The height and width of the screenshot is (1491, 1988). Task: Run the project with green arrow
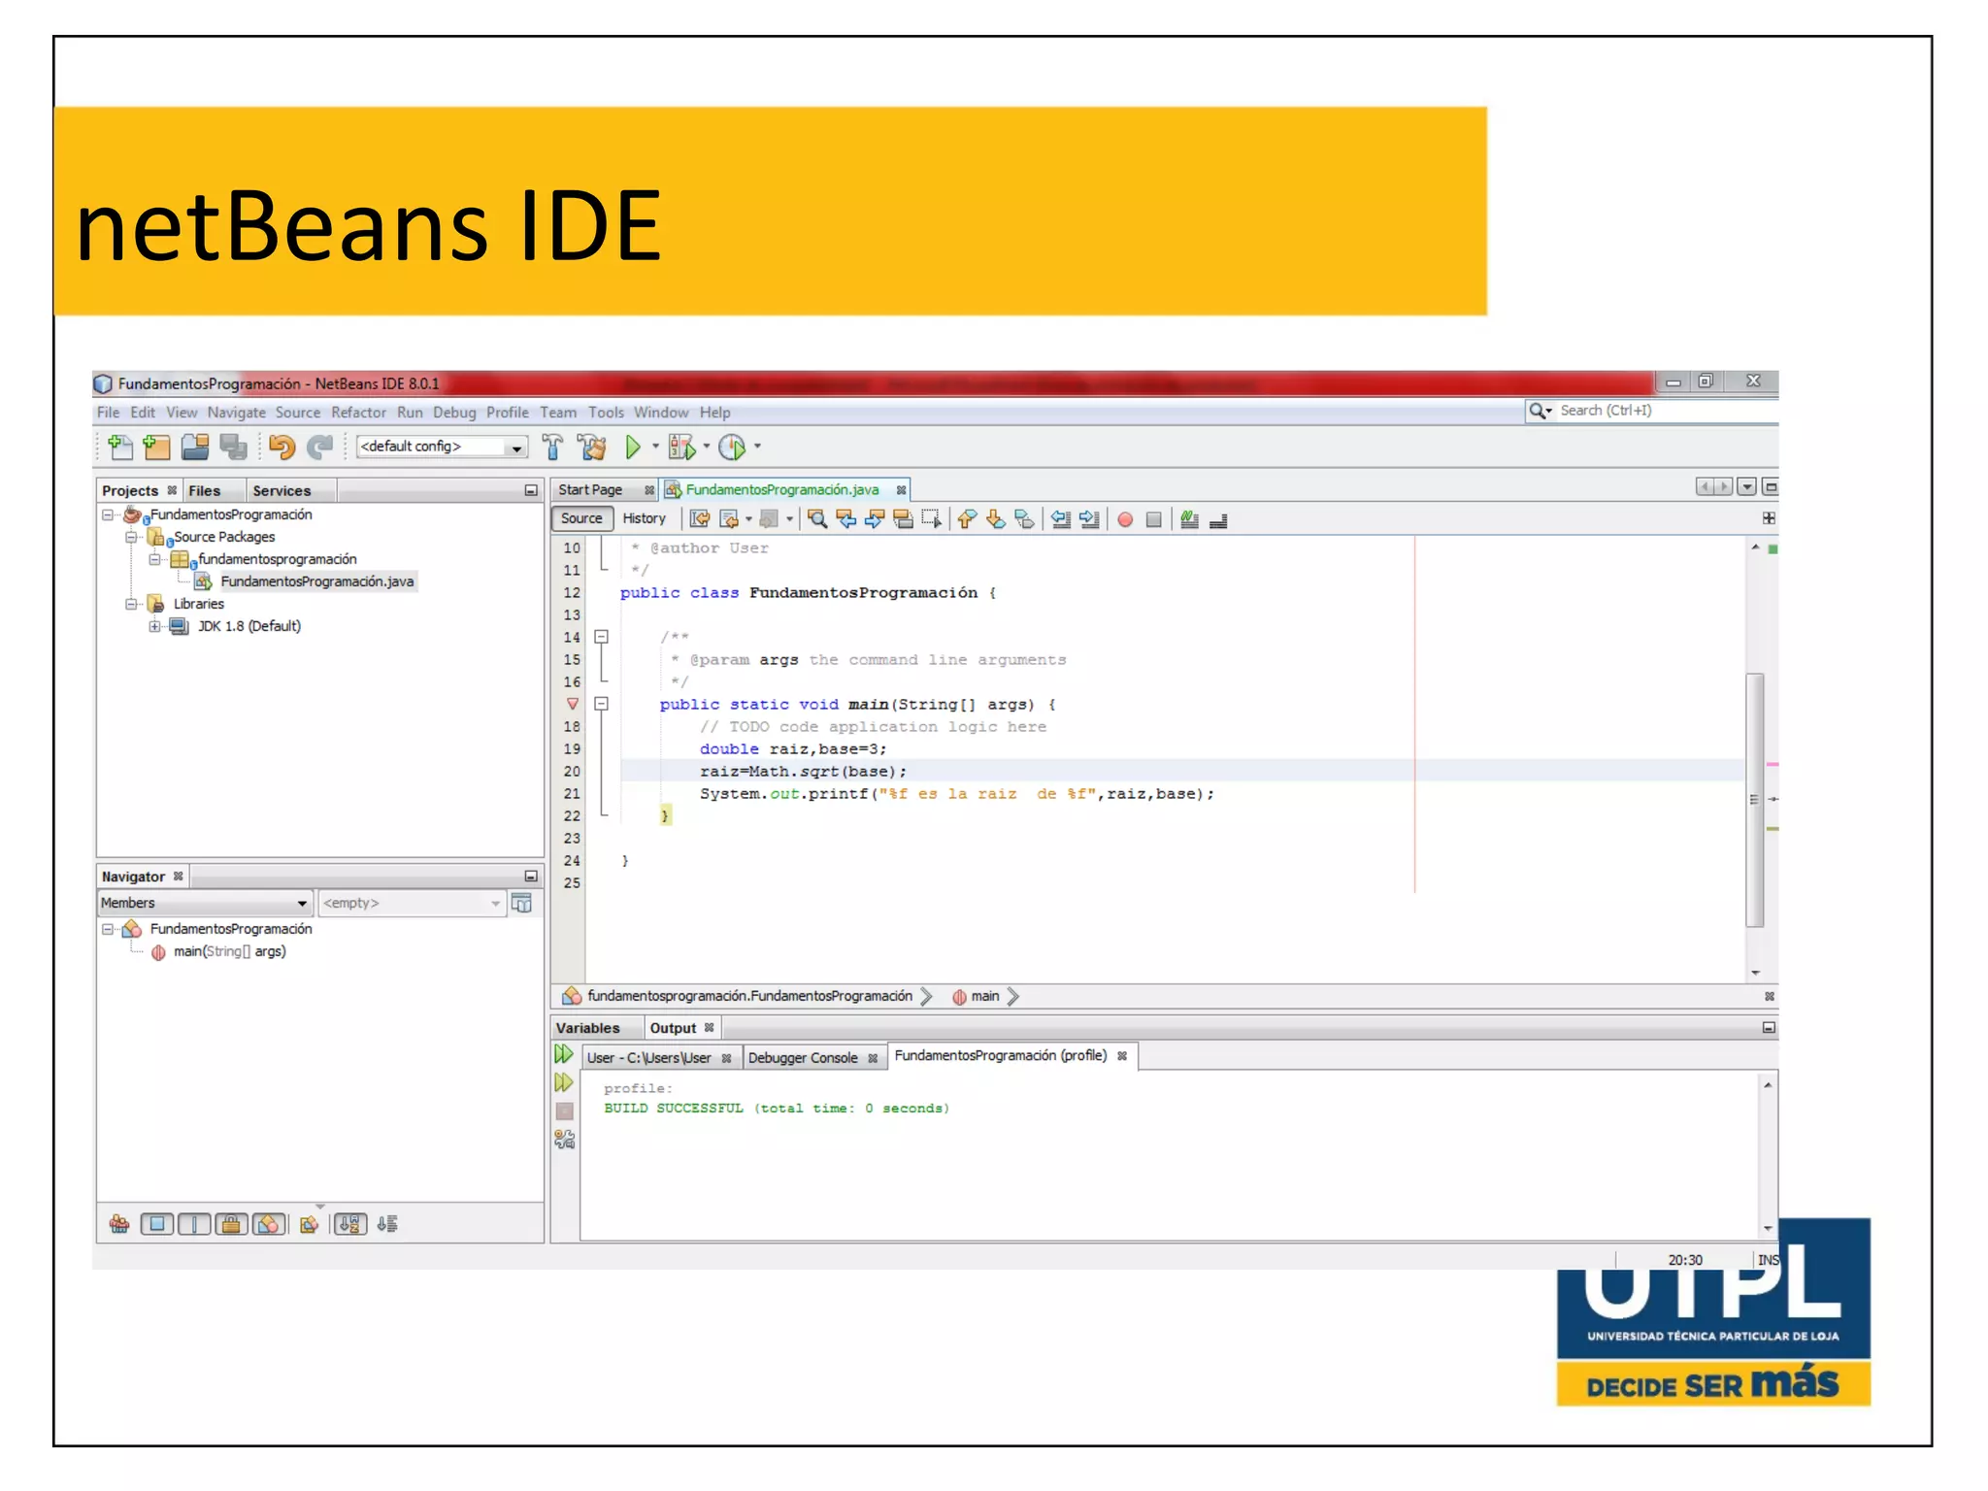(x=633, y=447)
